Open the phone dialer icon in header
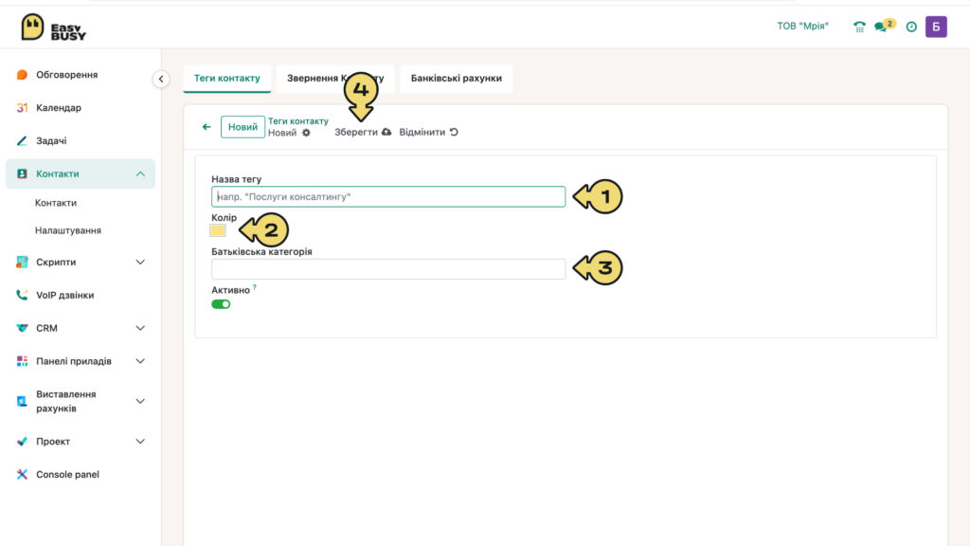Image resolution: width=970 pixels, height=546 pixels. (x=859, y=27)
